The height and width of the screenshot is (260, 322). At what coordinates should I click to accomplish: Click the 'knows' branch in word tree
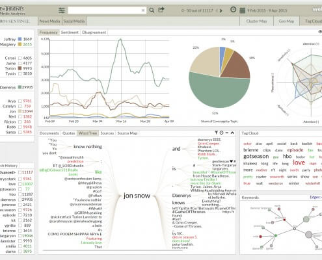click(178, 203)
